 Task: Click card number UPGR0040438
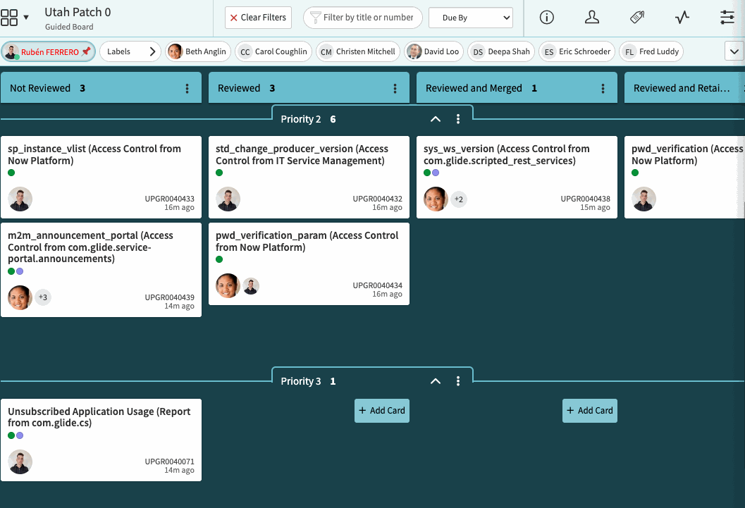coord(585,199)
